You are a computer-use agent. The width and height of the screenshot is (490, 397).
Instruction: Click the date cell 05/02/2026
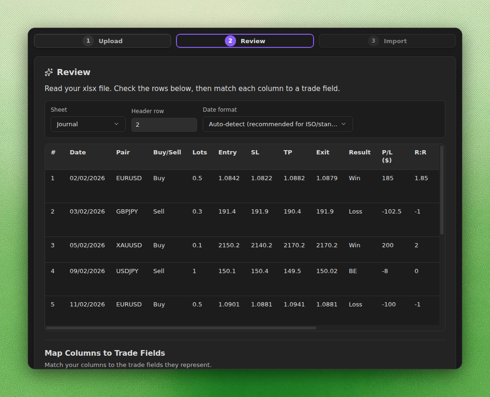point(87,245)
